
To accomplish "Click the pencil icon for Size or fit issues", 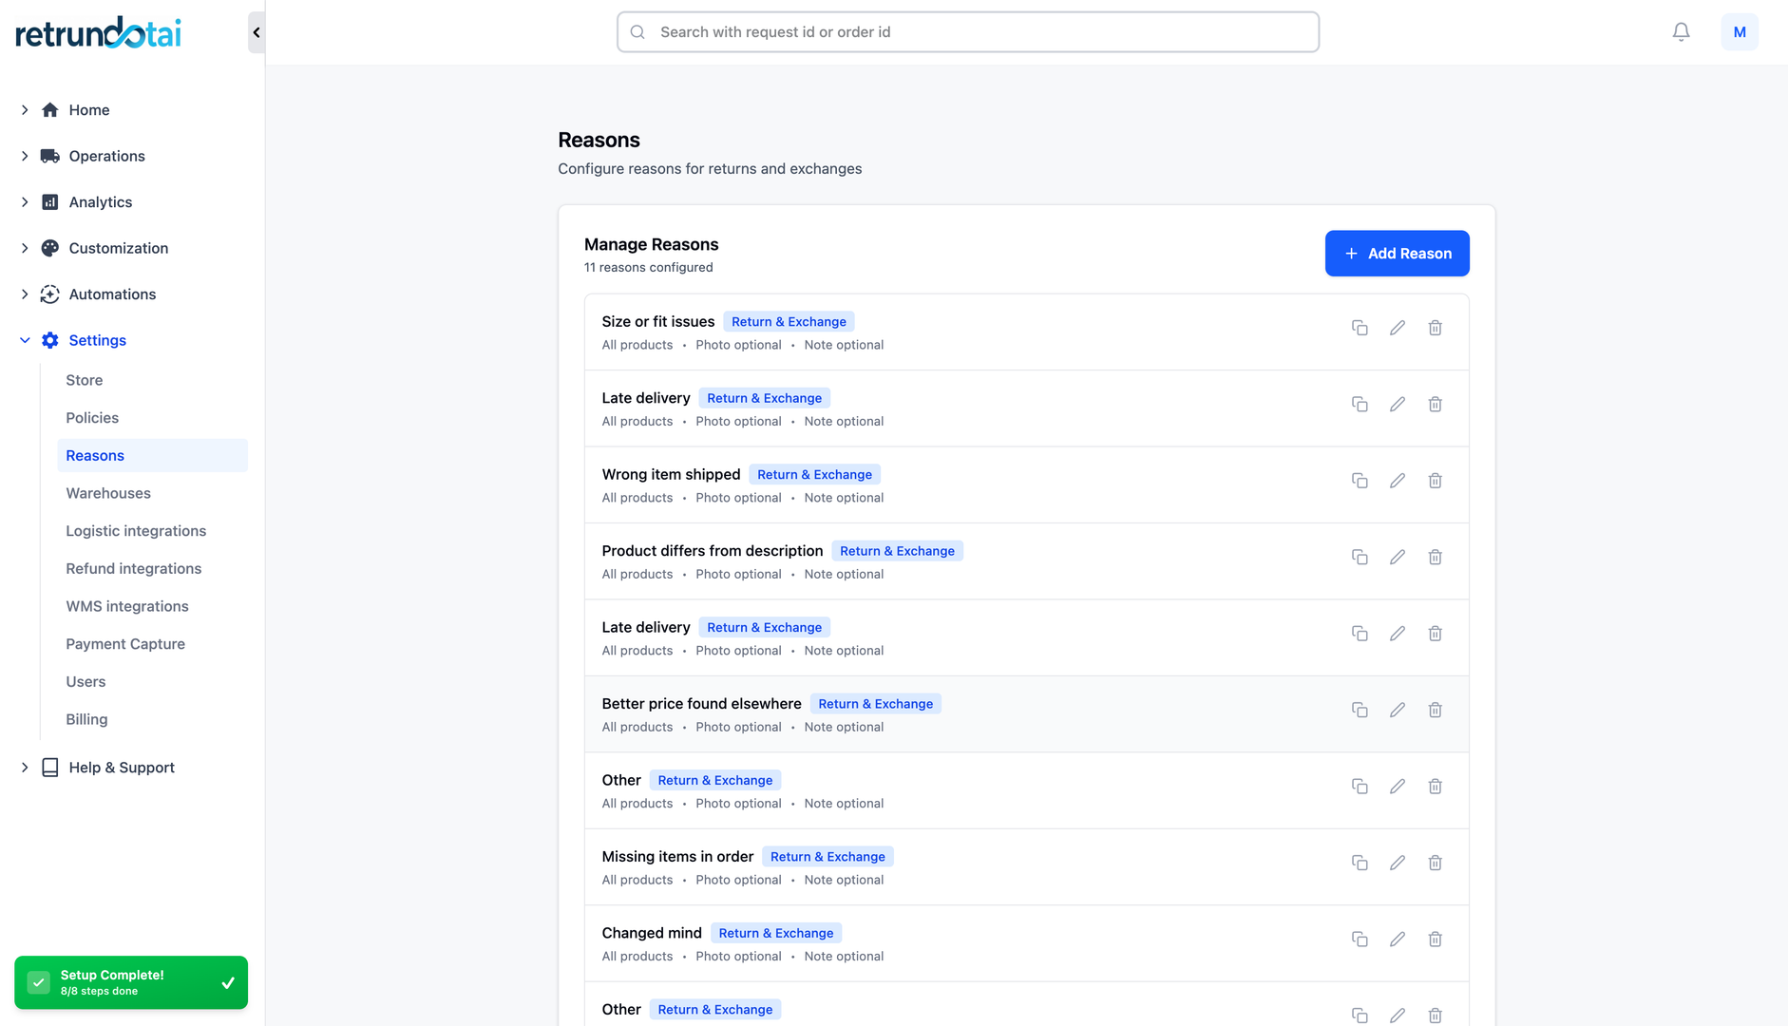I will 1397,328.
